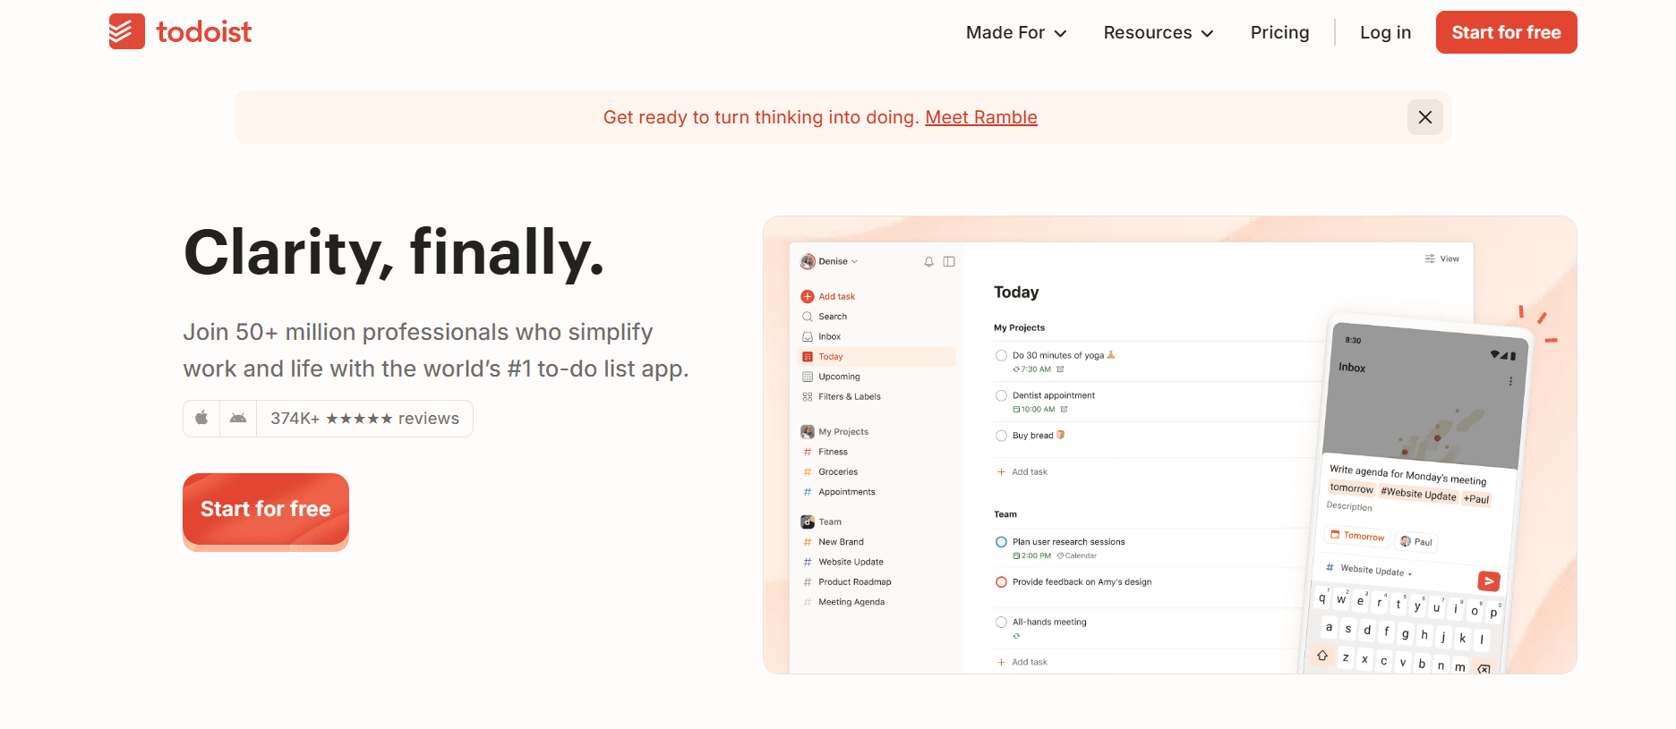This screenshot has height=729, width=1676.
Task: Open the three-dot menu on phone Inbox
Action: (1510, 381)
